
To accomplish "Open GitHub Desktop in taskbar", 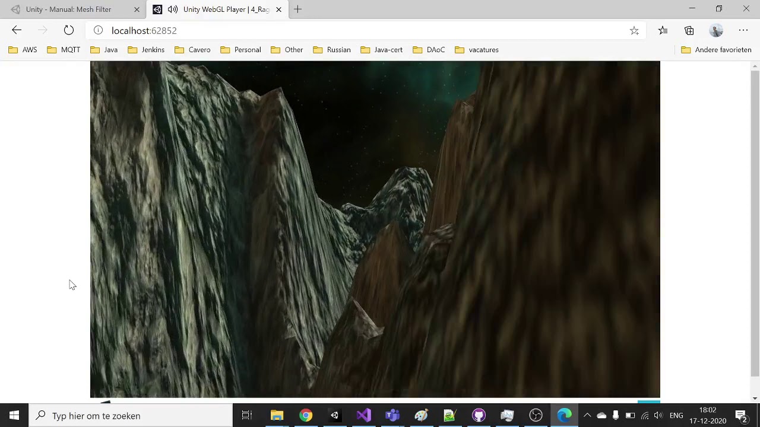I will tap(479, 416).
